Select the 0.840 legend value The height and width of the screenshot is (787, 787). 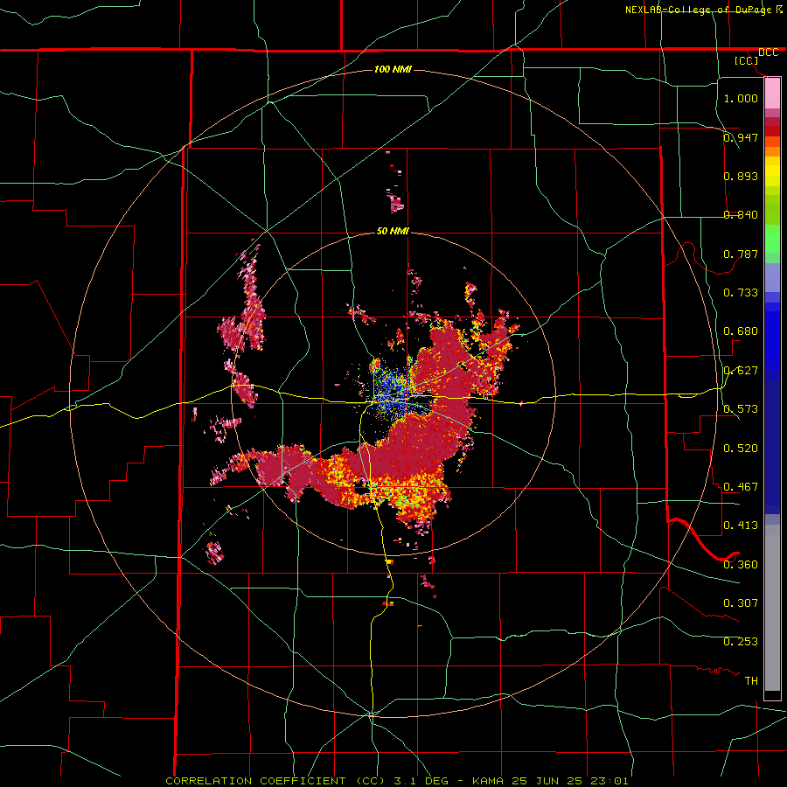pyautogui.click(x=741, y=214)
